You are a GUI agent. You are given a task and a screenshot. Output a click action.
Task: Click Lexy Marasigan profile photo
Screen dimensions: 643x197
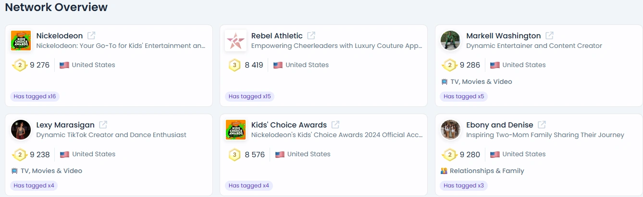click(21, 129)
